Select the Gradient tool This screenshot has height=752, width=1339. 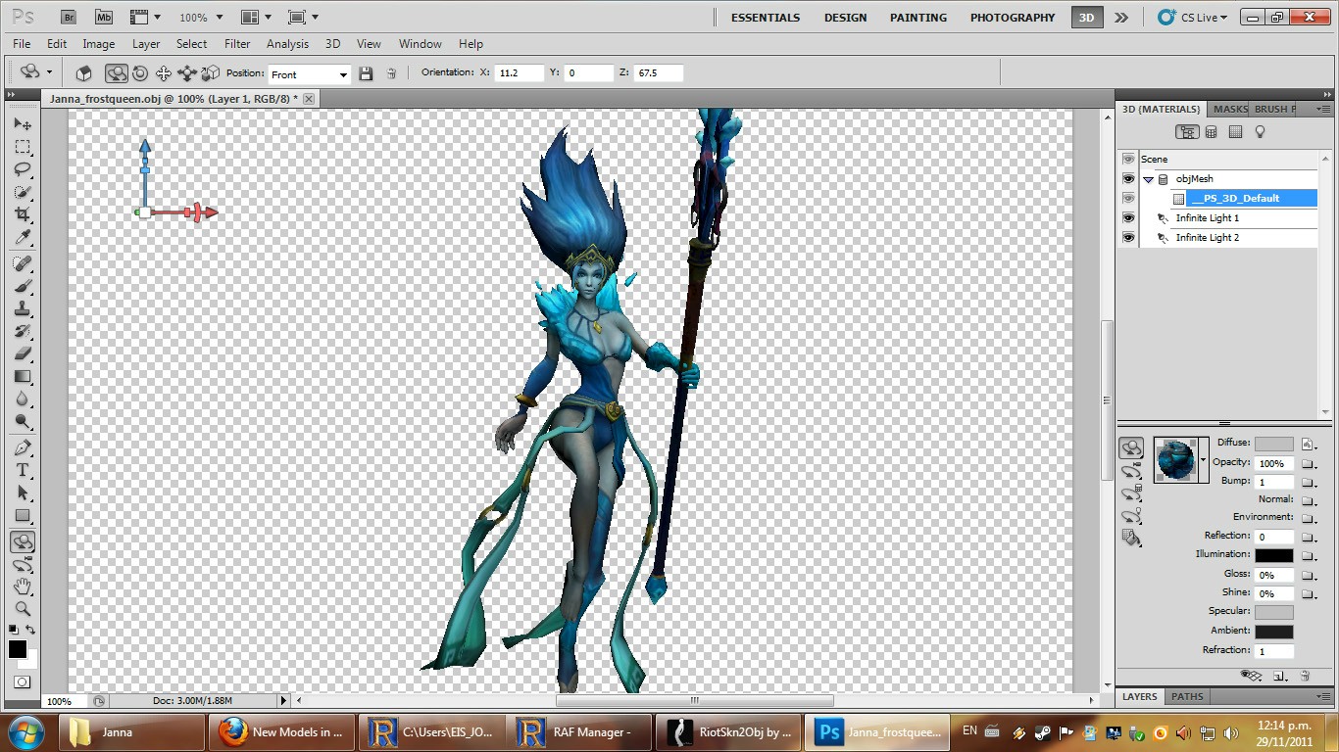point(23,376)
